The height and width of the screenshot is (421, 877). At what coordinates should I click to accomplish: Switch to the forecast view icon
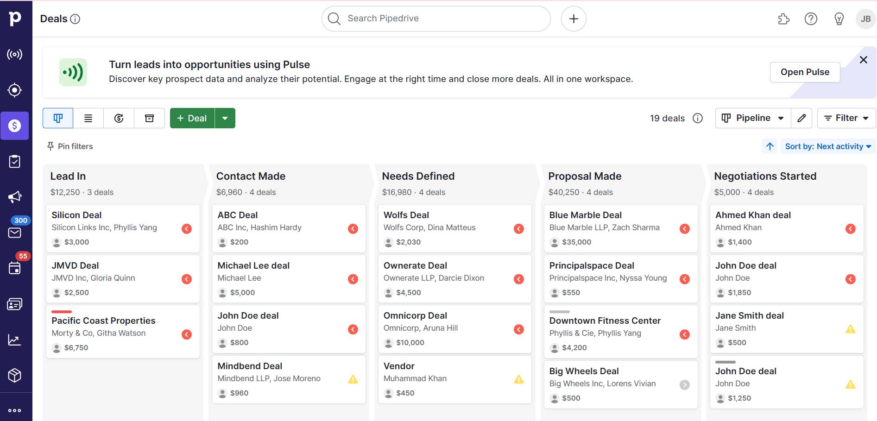pos(119,118)
